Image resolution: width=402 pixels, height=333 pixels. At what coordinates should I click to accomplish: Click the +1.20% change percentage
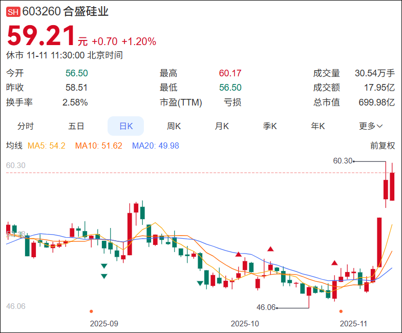139,41
